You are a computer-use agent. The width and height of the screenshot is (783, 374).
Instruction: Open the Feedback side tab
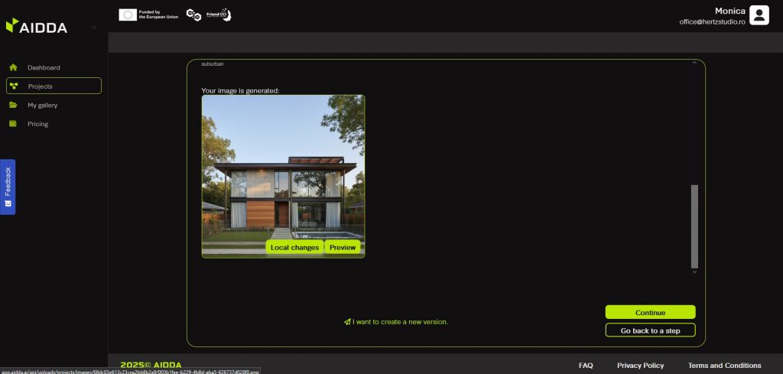8,187
